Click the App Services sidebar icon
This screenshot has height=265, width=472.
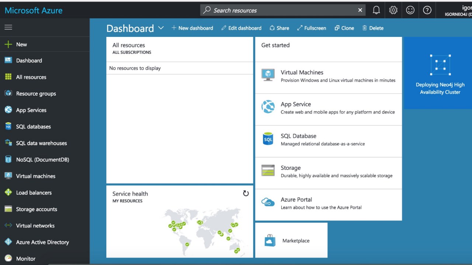(8, 110)
